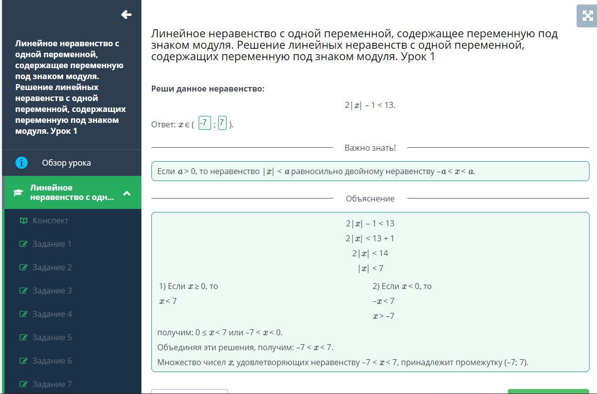Image resolution: width=597 pixels, height=394 pixels.
Task: Click the text 1) Если x ≥ 0, то
Action: tap(189, 287)
